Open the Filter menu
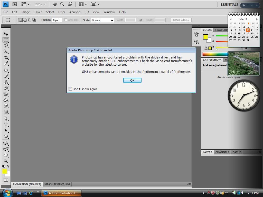 pos(62,12)
